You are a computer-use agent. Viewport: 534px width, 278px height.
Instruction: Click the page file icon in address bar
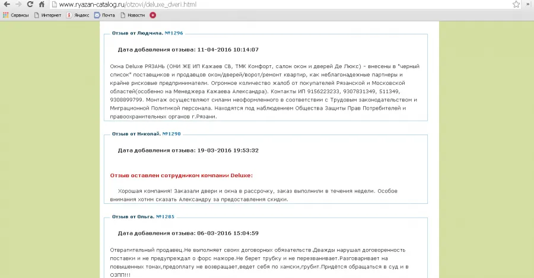point(54,4)
